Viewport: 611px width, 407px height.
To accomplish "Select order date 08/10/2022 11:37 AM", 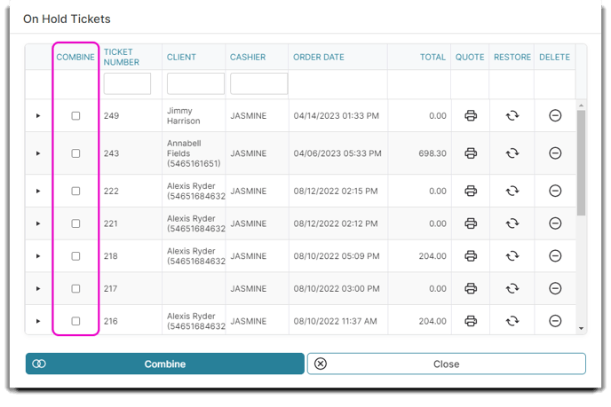I will pyautogui.click(x=335, y=321).
